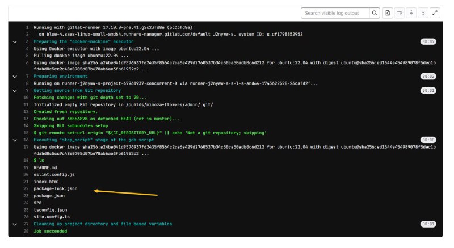
Task: Select the Fetching changes with git depth line
Action: tap(90, 98)
